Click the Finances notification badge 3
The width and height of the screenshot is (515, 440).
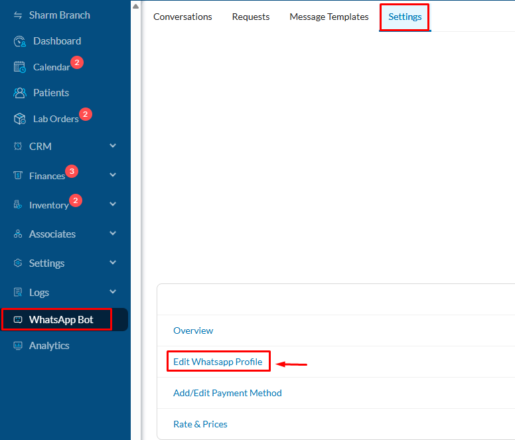click(x=72, y=171)
